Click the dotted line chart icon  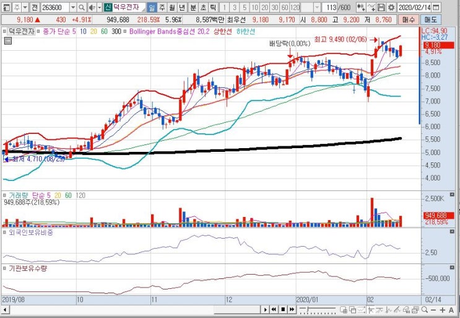click(362, 309)
